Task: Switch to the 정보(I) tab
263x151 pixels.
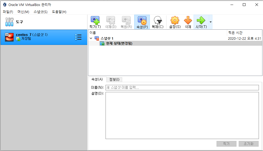Action: pyautogui.click(x=114, y=80)
